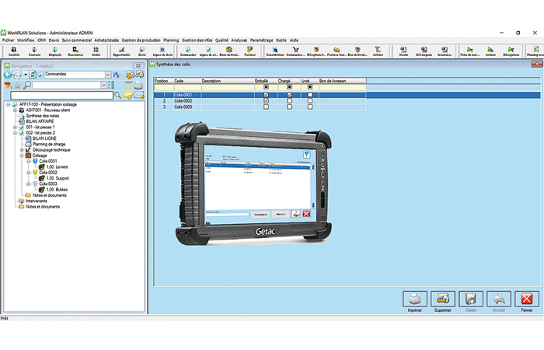
Task: Open the Qualité menu
Action: (x=221, y=40)
